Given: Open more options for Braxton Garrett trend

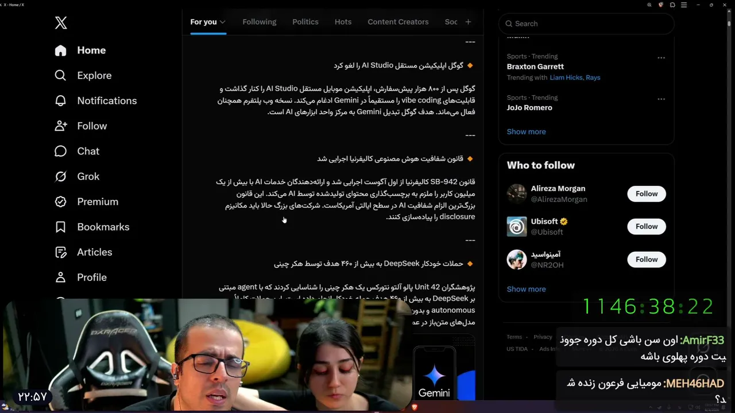Looking at the screenshot, I should (661, 58).
